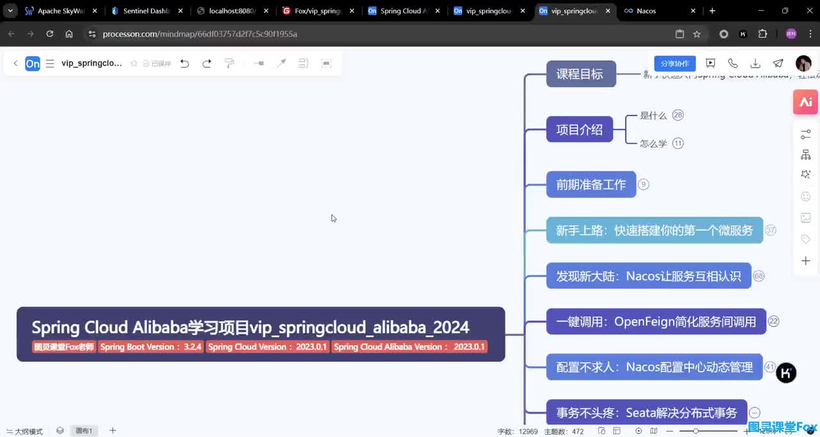Toggle the navigation minimap icon
The width and height of the screenshot is (820, 437).
tap(653, 431)
